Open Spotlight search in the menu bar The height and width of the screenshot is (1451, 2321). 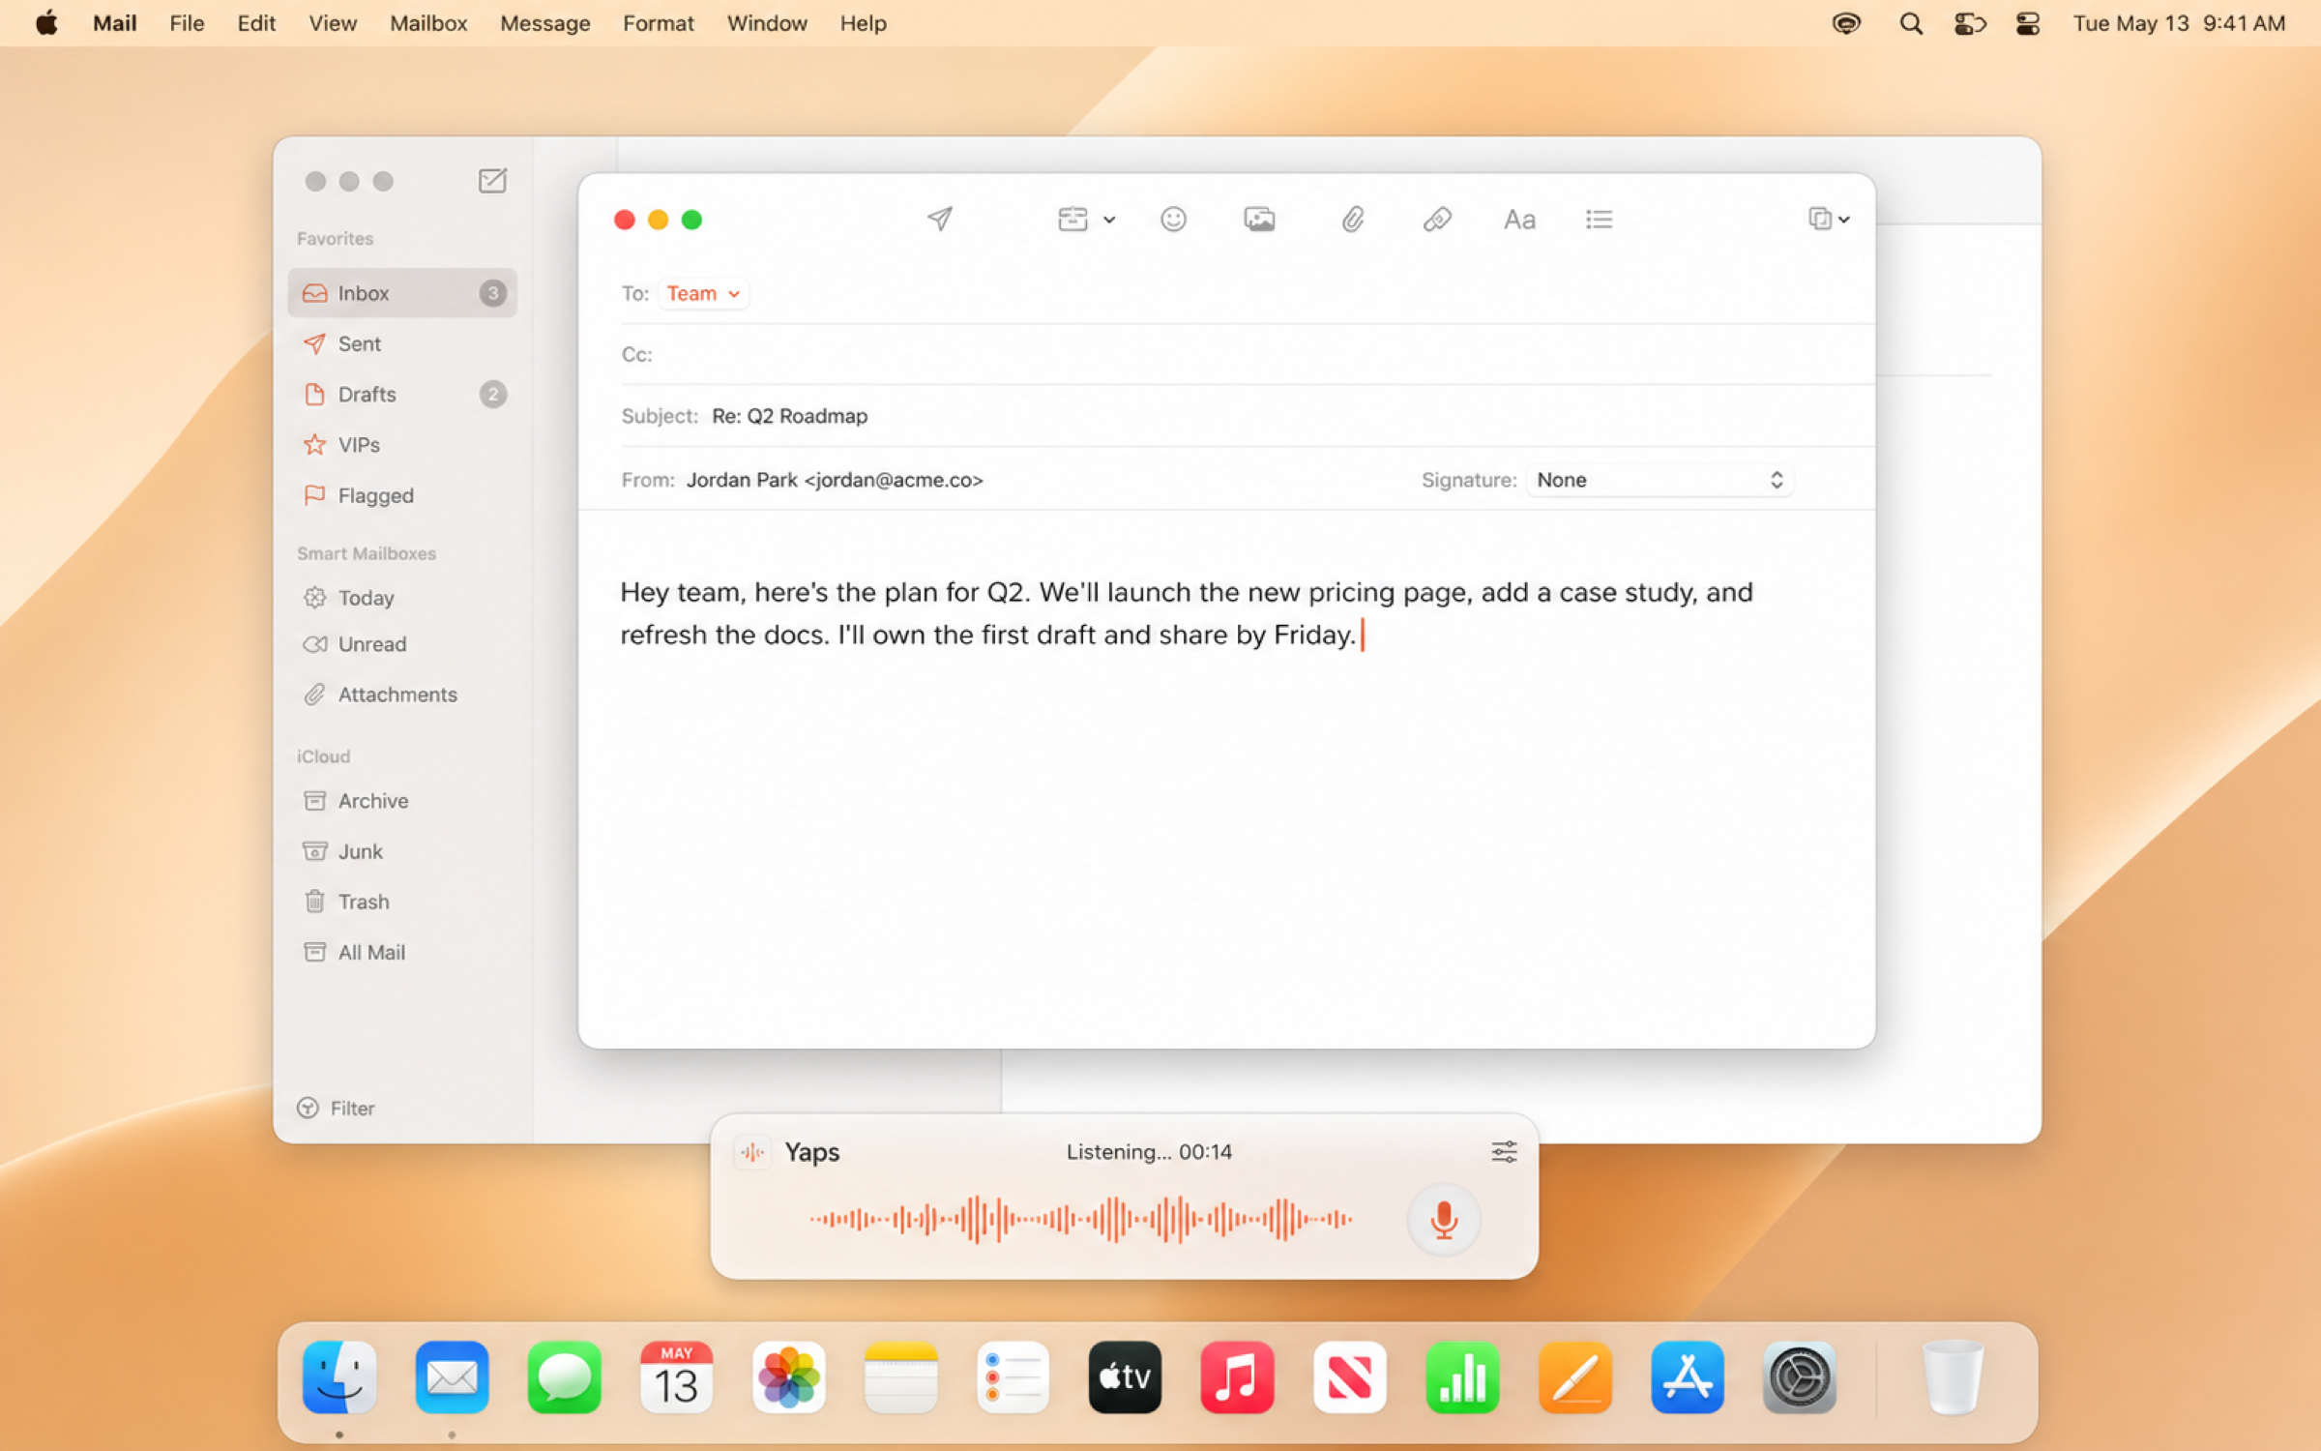tap(1910, 23)
